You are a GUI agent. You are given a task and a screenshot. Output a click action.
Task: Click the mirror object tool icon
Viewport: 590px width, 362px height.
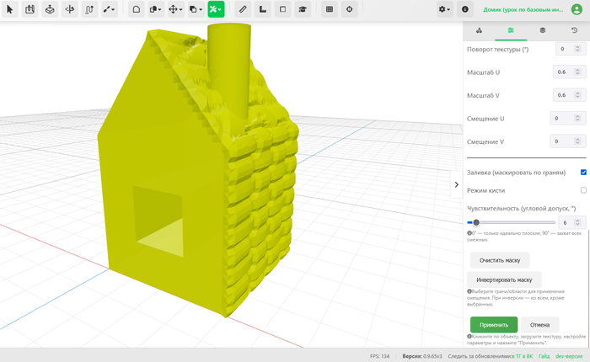click(x=70, y=9)
